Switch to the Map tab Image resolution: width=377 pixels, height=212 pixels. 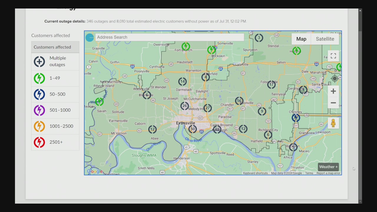point(301,39)
